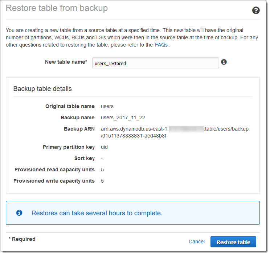
Task: Click the info icon beside table name field
Action: pos(224,62)
